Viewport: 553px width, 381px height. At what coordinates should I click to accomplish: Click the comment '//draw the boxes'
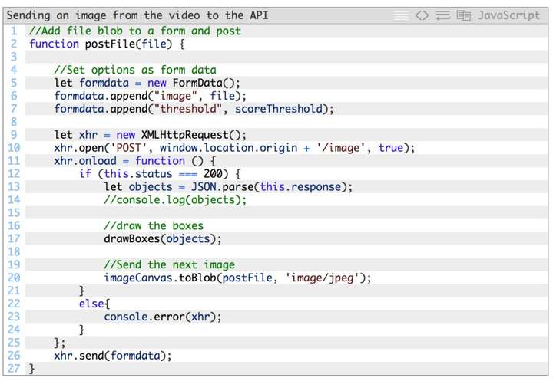pyautogui.click(x=154, y=225)
